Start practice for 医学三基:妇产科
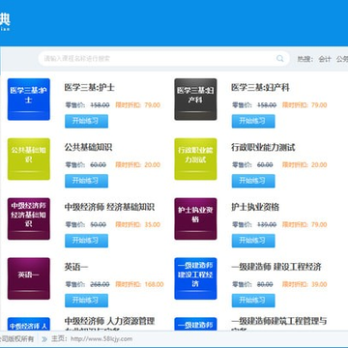The image size is (348, 348). (x=253, y=121)
